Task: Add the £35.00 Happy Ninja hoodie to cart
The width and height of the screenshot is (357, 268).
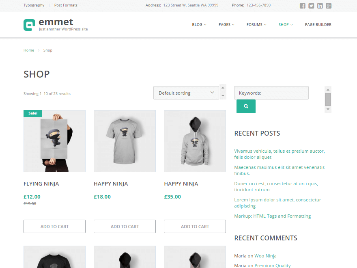Action: 195,227
